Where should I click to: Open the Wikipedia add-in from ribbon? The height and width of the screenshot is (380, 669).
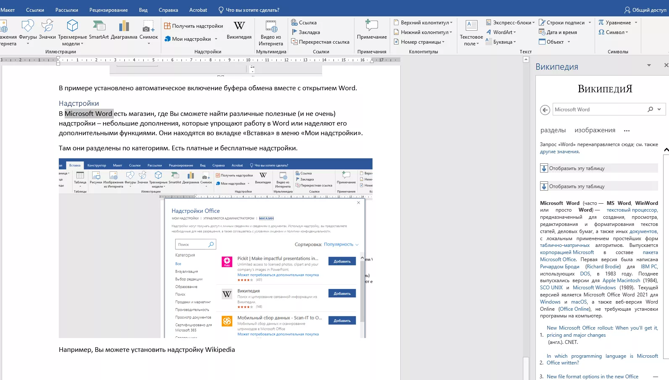pyautogui.click(x=239, y=30)
